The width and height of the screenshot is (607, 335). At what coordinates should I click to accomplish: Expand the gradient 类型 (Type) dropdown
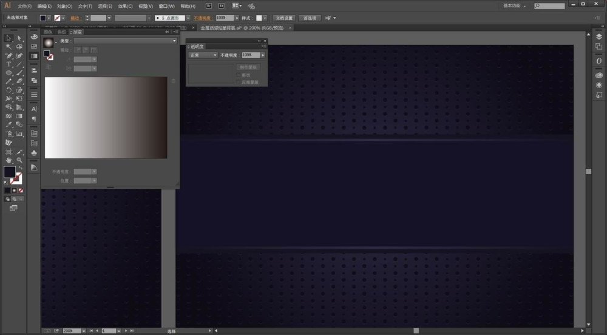124,41
